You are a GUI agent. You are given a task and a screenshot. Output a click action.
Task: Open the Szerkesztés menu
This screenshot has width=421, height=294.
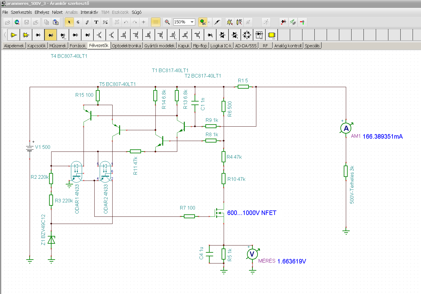[x=21, y=12]
